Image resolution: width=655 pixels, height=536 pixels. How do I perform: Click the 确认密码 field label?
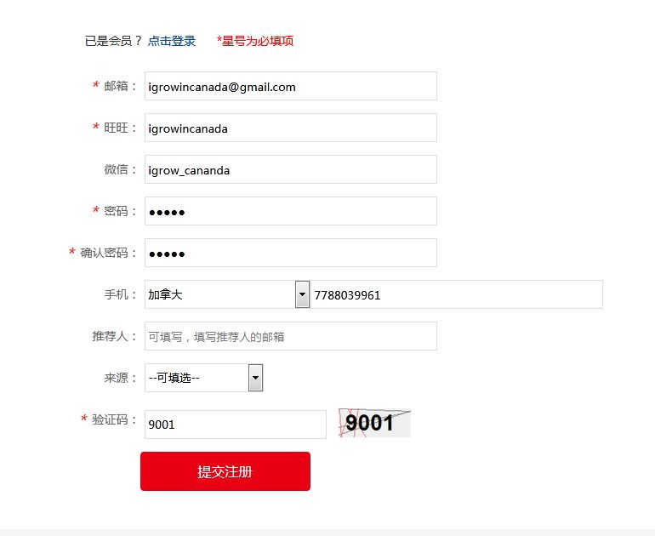[104, 254]
